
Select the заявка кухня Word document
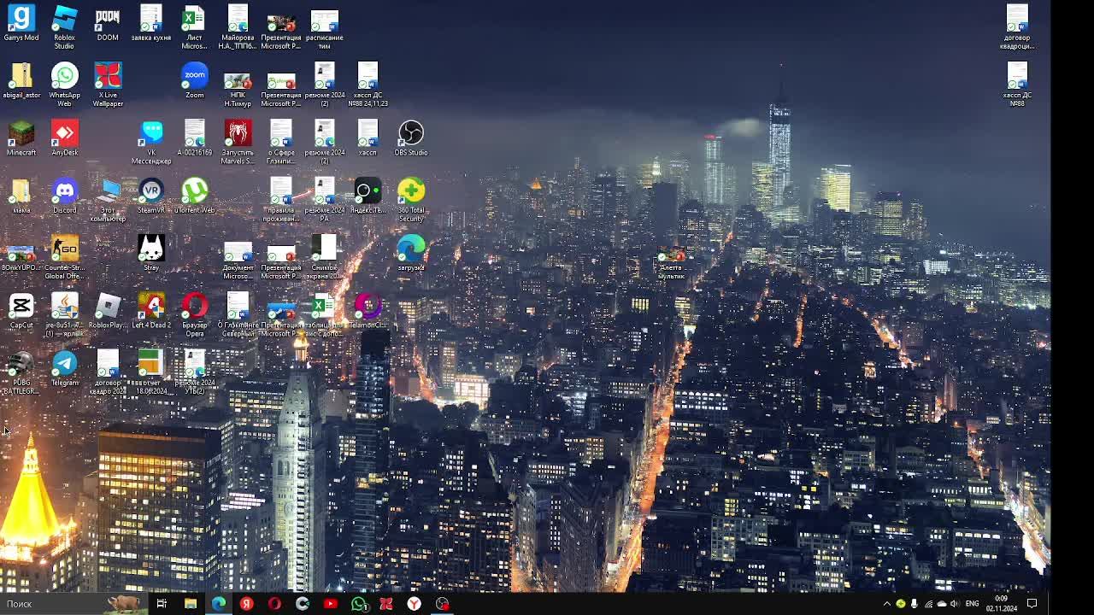tap(151, 24)
